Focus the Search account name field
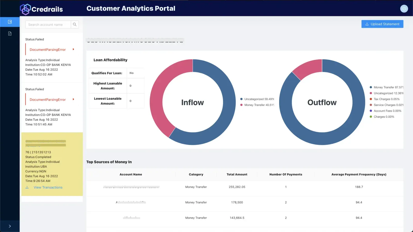The width and height of the screenshot is (413, 232). [48, 24]
